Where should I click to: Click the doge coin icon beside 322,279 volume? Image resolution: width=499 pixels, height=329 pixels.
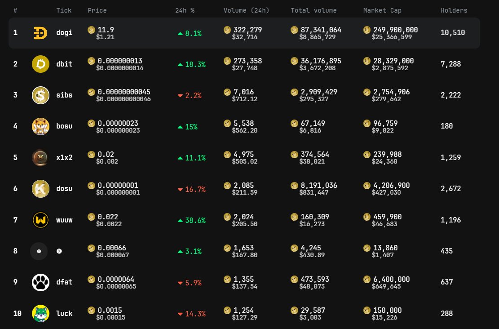pos(227,30)
